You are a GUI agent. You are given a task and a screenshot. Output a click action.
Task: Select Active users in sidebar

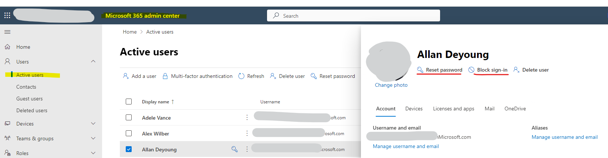(x=30, y=75)
